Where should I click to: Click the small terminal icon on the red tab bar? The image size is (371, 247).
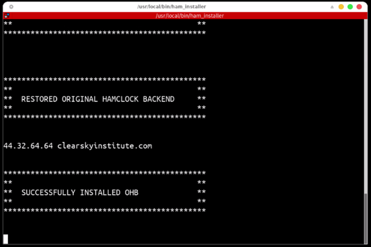pyautogui.click(x=7, y=15)
